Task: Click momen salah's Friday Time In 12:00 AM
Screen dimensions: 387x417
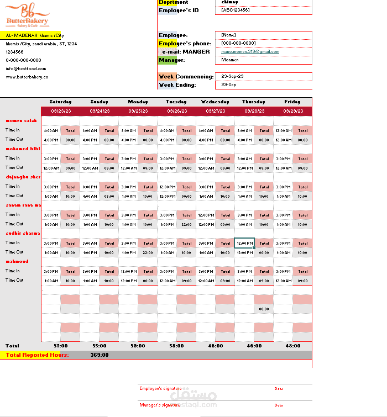Action: (284, 130)
